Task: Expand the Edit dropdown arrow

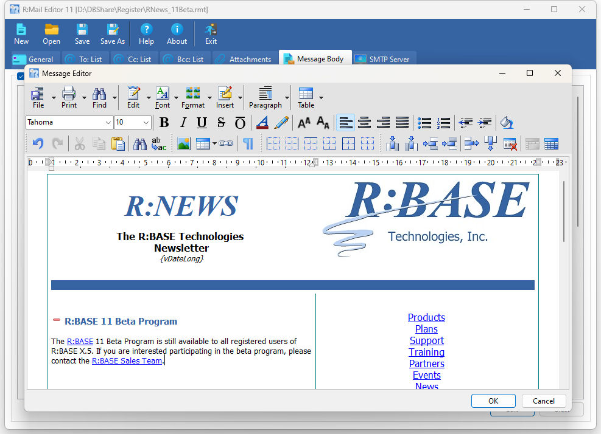Action: click(x=149, y=98)
